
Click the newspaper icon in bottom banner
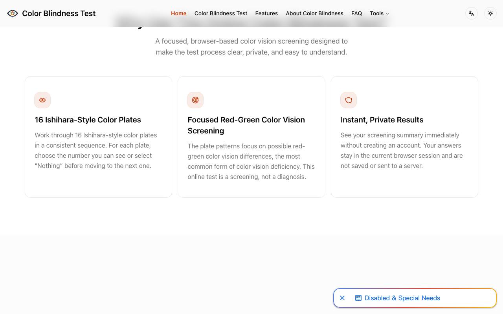[x=358, y=298]
